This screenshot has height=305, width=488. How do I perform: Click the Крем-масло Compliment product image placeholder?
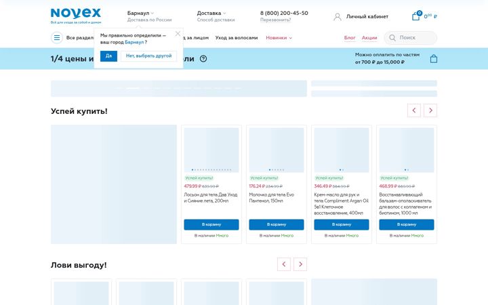[x=342, y=150]
